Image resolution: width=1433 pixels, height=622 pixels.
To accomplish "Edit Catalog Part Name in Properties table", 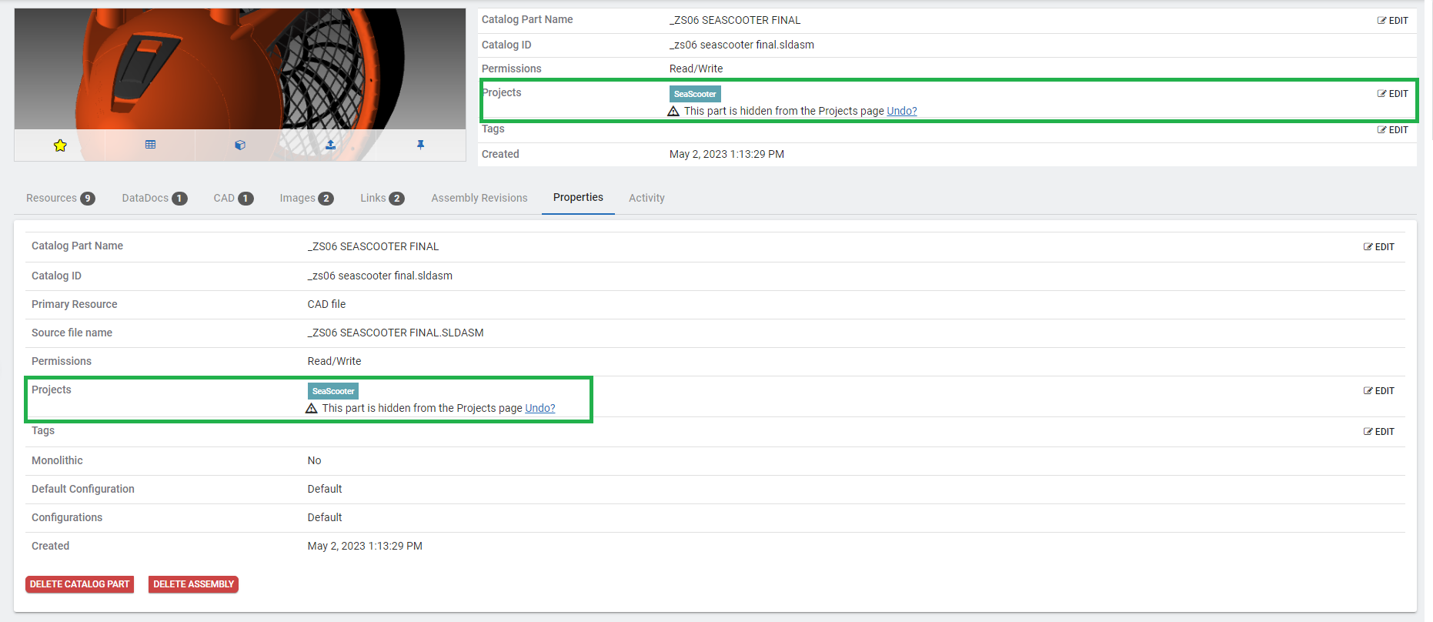I will click(1378, 247).
